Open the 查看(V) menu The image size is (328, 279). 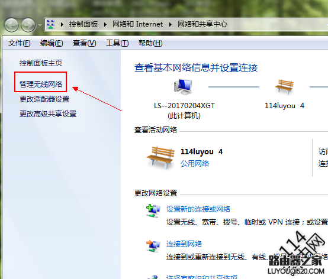click(x=84, y=43)
